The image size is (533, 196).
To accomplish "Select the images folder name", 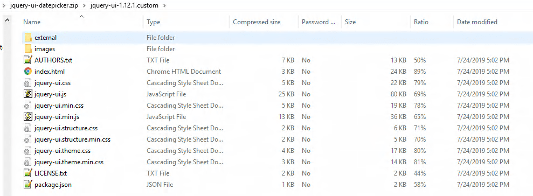I will [x=45, y=49].
